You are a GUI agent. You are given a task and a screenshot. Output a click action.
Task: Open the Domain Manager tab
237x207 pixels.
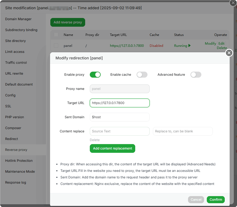pos(18,19)
